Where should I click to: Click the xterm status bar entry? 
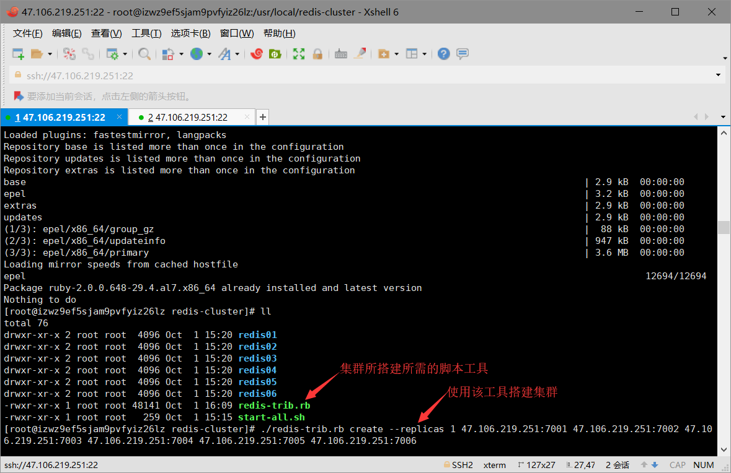click(x=495, y=464)
